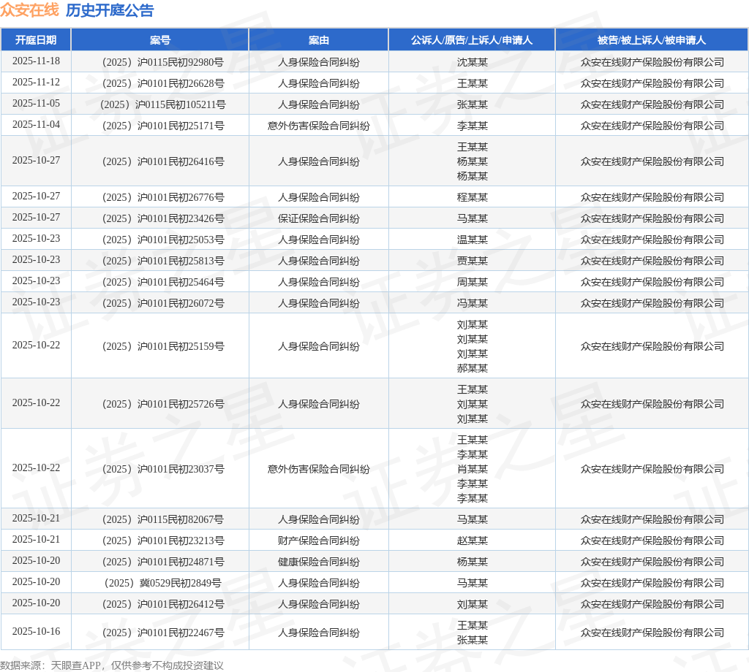This screenshot has width=749, height=672.
Task: Click plaintiff 贾某某
Action: (x=472, y=261)
